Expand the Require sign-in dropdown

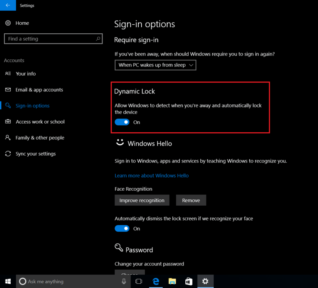(155, 65)
